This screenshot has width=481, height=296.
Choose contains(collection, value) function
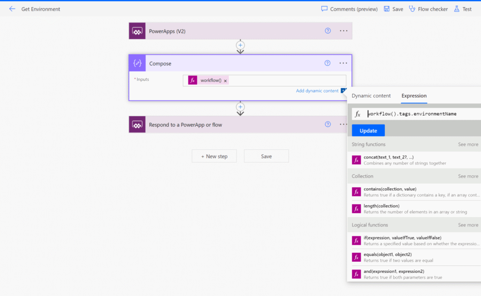[x=414, y=192]
